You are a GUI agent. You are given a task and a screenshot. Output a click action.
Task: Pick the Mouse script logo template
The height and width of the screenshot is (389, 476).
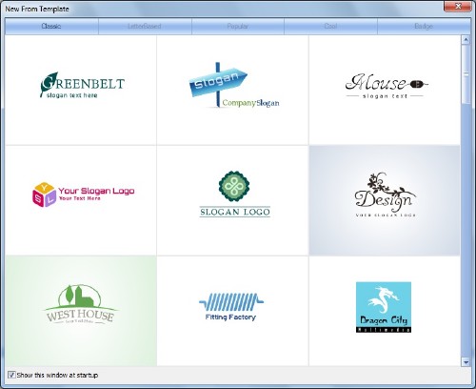click(385, 91)
